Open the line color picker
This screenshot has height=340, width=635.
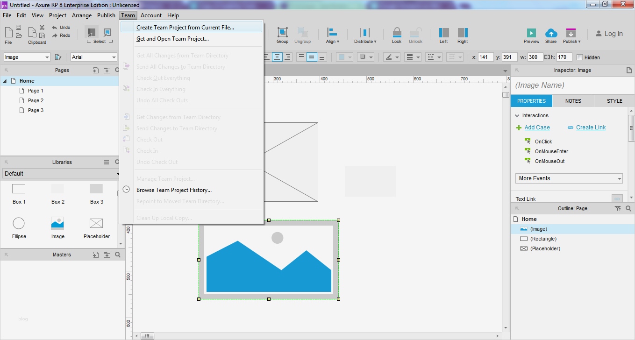[392, 57]
